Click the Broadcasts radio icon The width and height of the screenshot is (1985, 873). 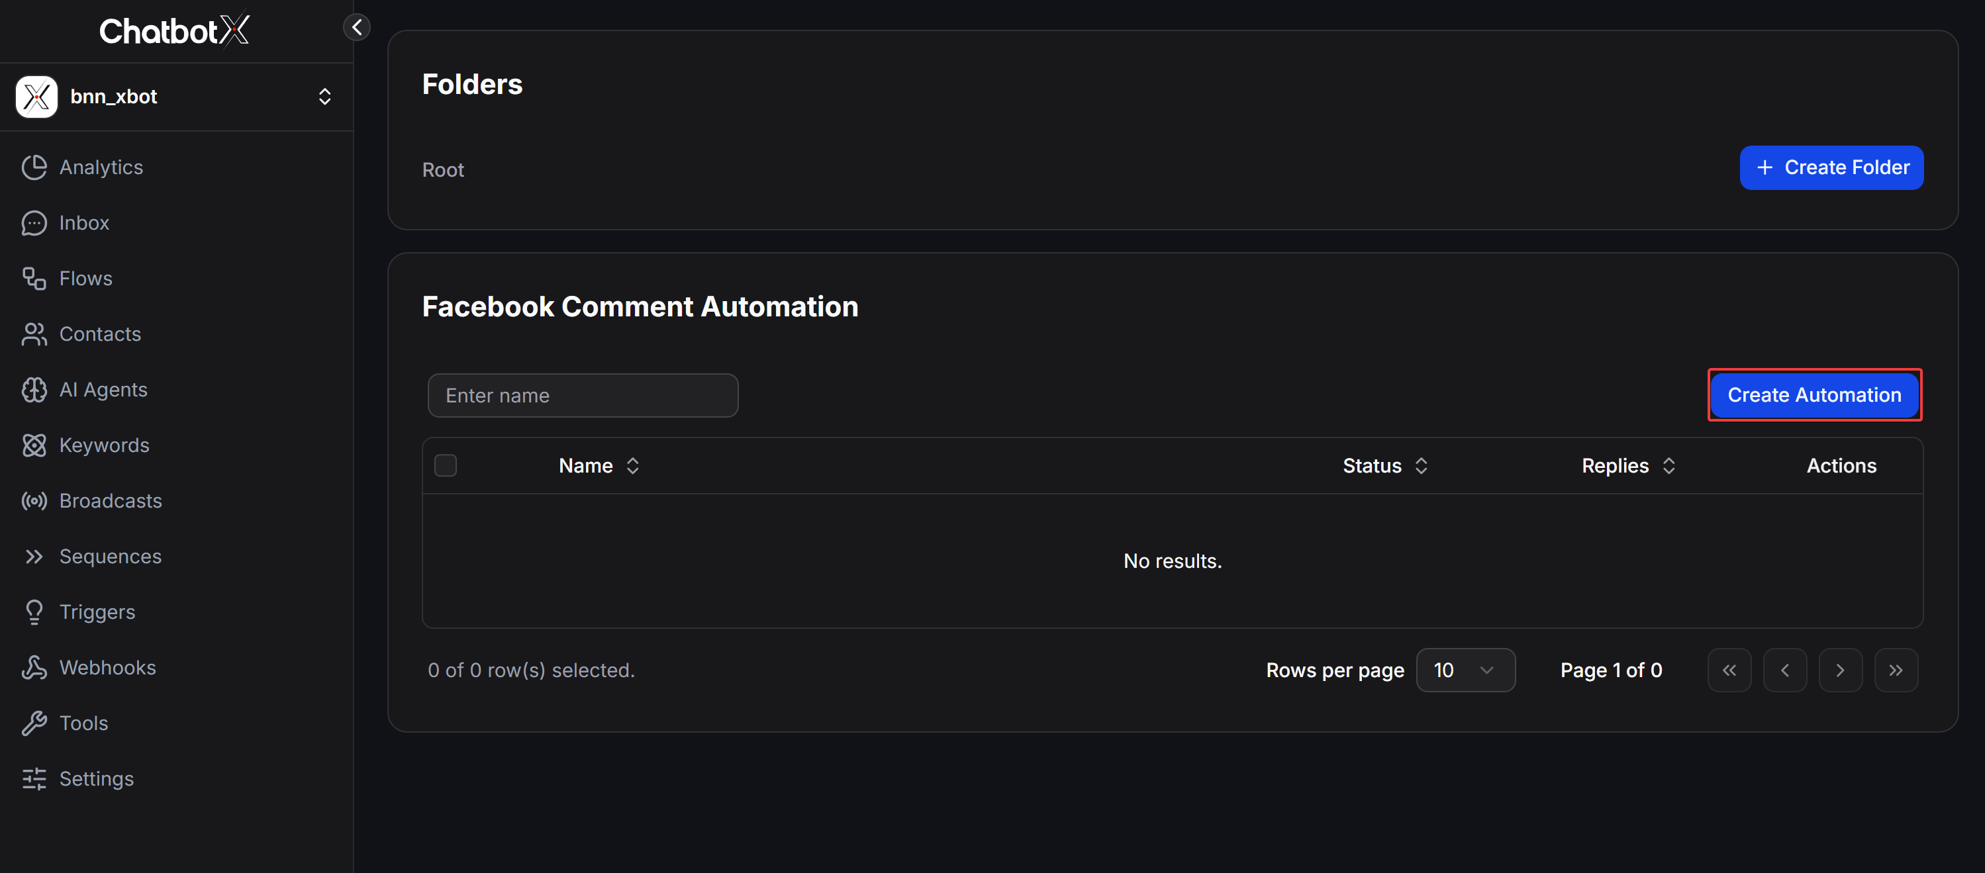coord(34,501)
